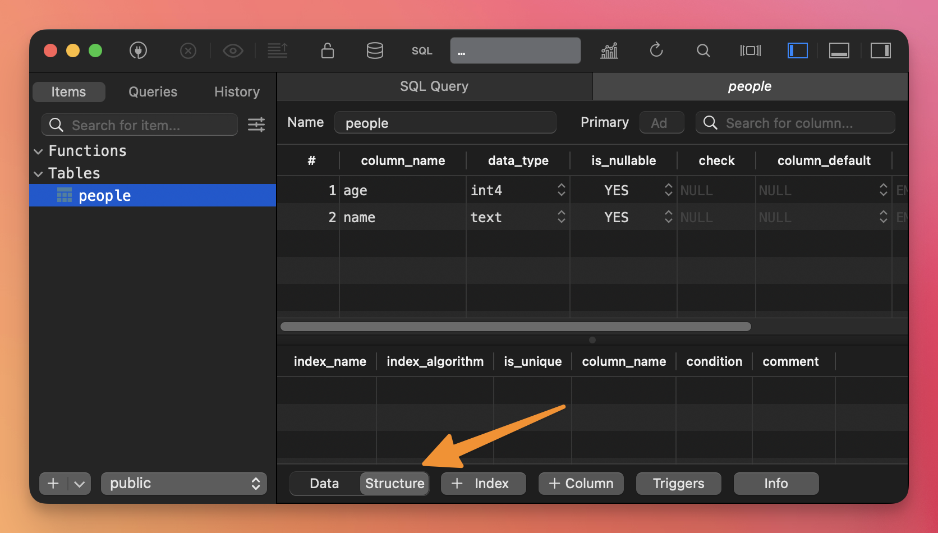Screen dimensions: 938x533
Task: Open the sidebar filter settings icon
Action: pos(256,125)
